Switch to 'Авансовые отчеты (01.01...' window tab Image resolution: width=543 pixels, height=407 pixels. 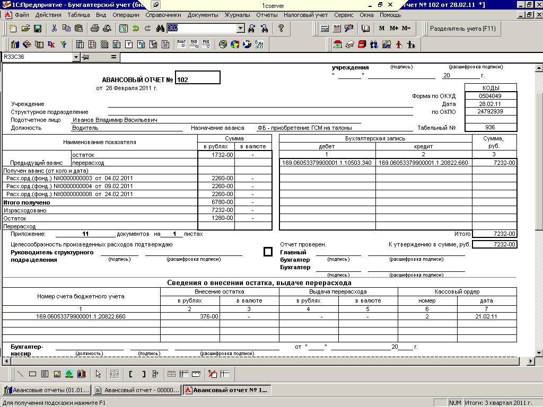pyautogui.click(x=46, y=391)
